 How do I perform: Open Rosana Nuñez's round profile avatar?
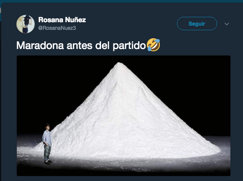click(x=26, y=24)
